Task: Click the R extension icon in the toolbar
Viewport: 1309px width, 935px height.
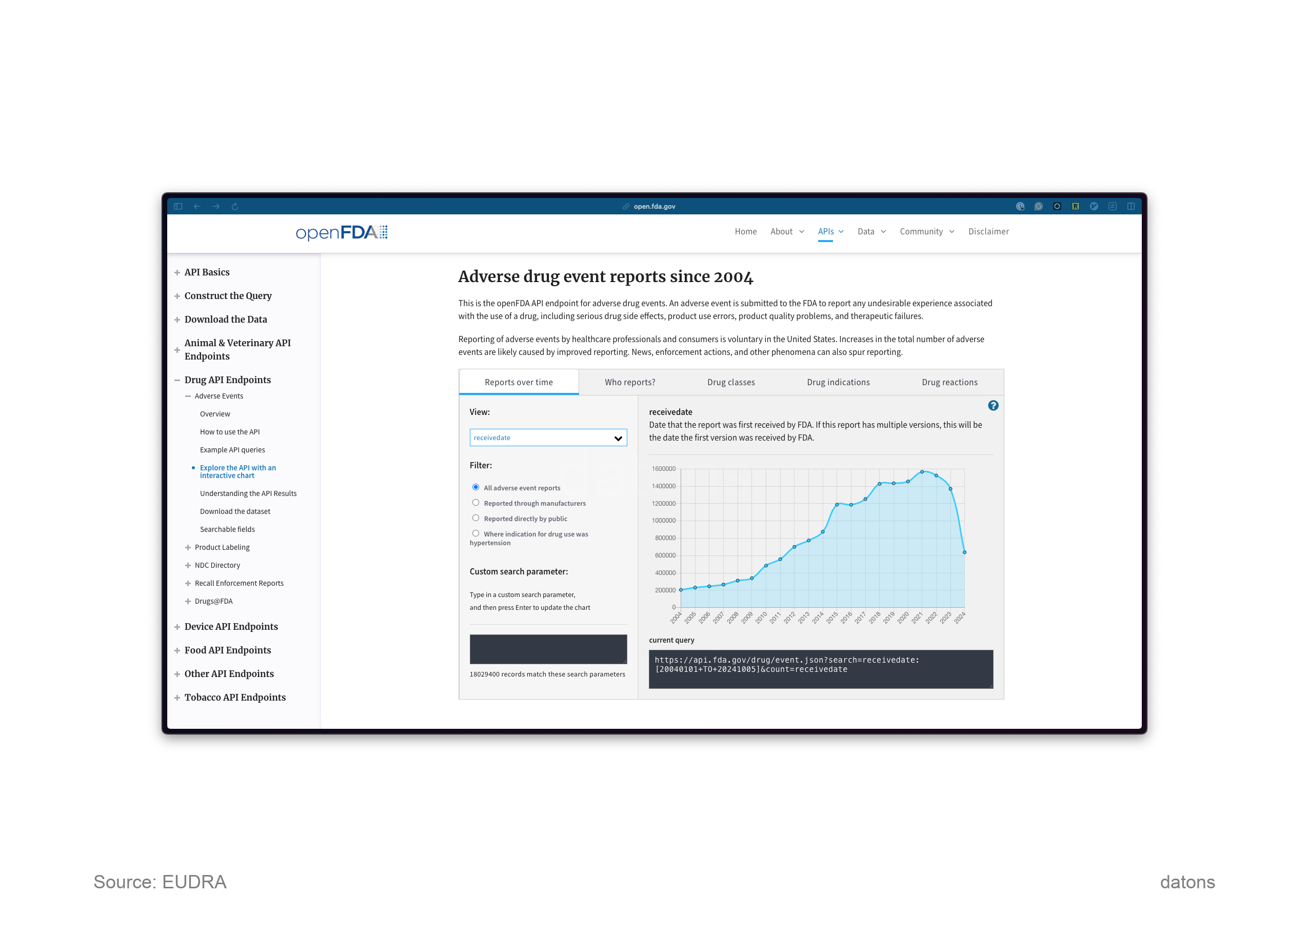Action: tap(1075, 206)
